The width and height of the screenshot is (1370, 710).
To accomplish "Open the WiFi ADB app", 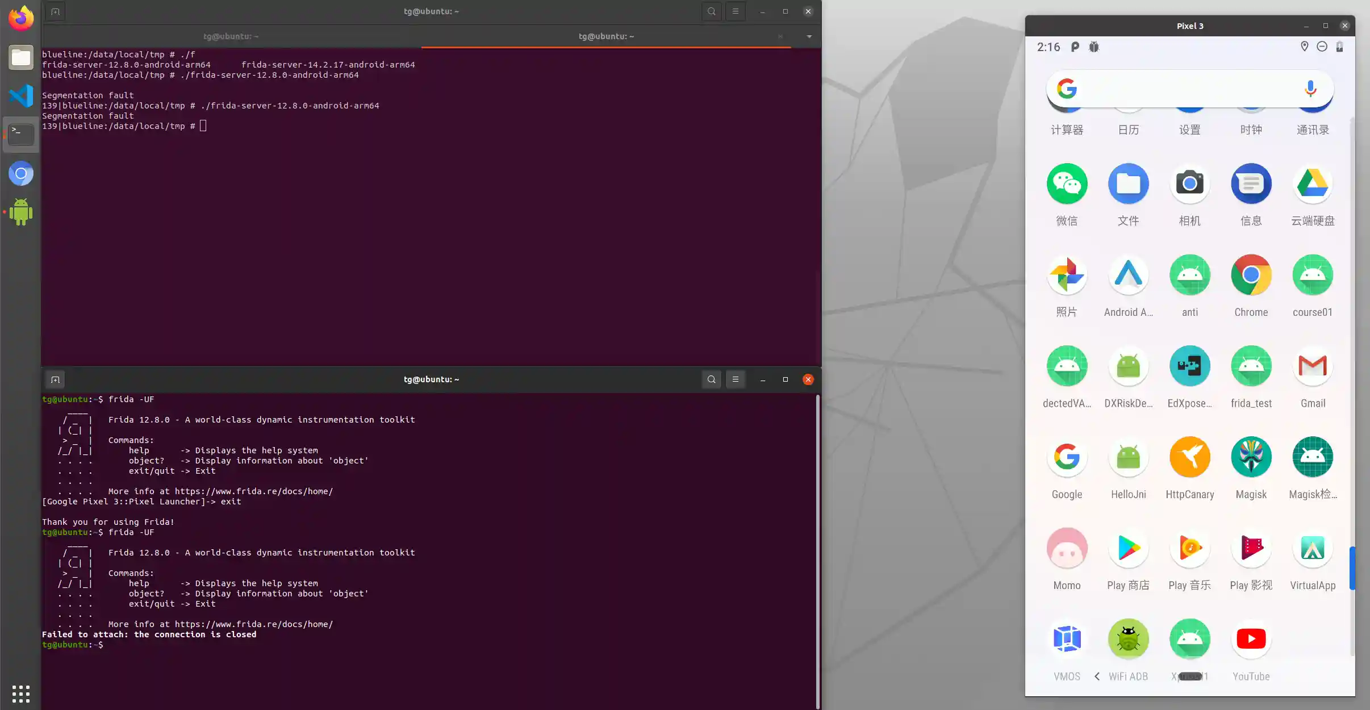I will point(1128,640).
